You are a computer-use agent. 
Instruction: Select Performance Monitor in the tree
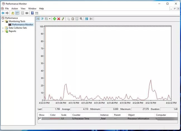(x=23, y=24)
